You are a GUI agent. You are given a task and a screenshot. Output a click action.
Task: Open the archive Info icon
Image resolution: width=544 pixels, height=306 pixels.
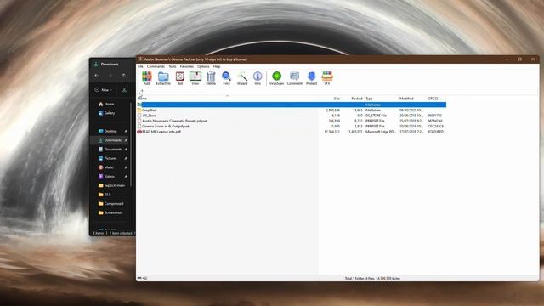[258, 78]
